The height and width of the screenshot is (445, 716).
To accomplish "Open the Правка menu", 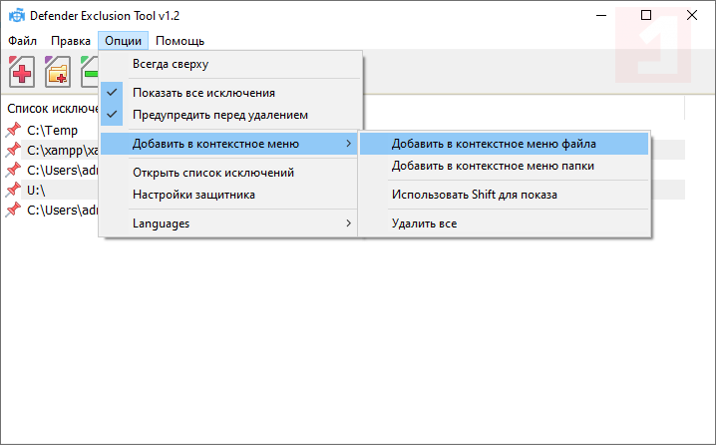I will pyautogui.click(x=71, y=41).
